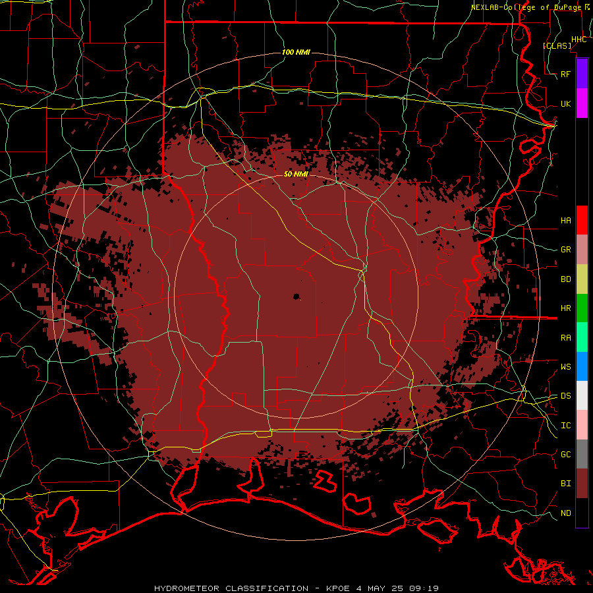Click the GR legend label
The height and width of the screenshot is (593, 593).
click(566, 250)
